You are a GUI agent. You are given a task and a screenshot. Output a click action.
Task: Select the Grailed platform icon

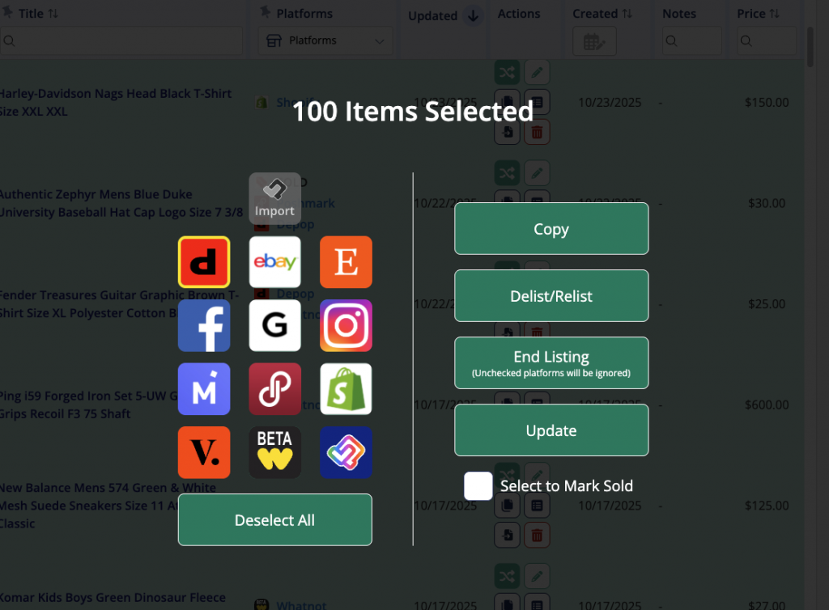274,325
